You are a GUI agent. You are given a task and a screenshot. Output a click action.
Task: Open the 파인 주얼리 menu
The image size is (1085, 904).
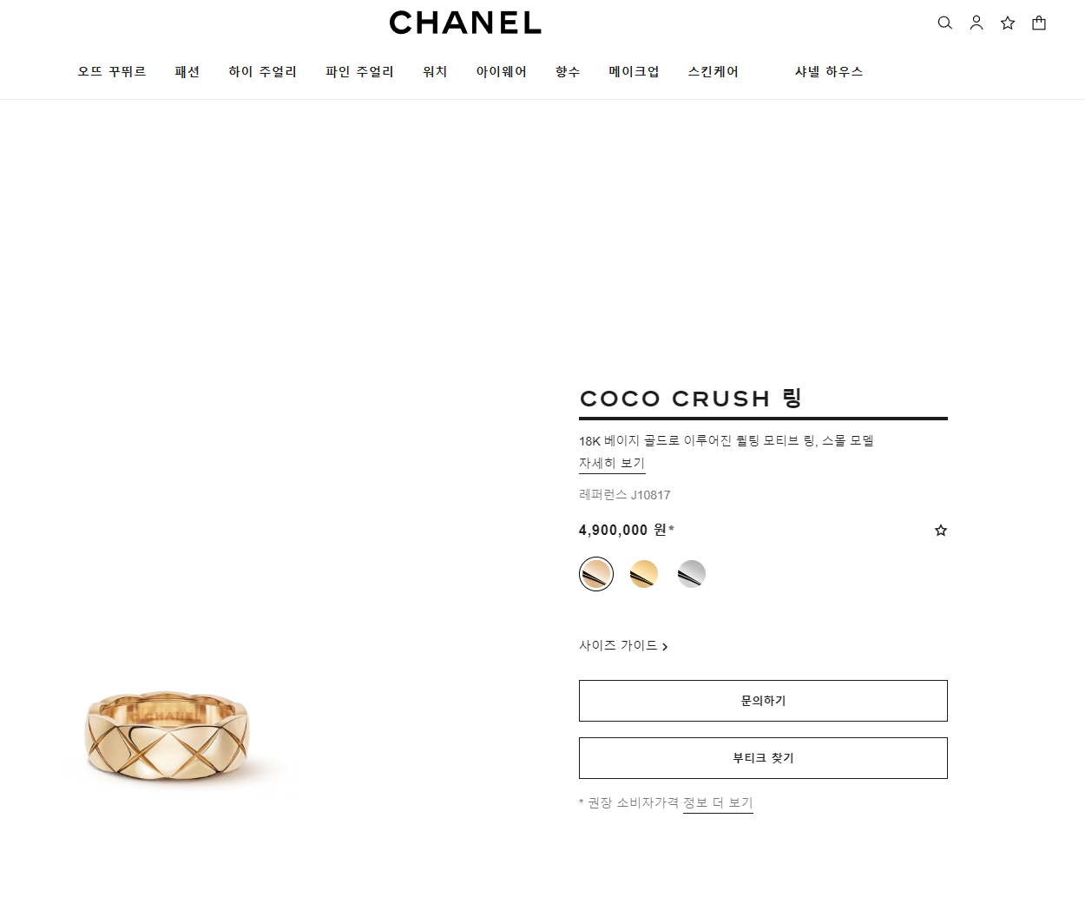point(359,71)
